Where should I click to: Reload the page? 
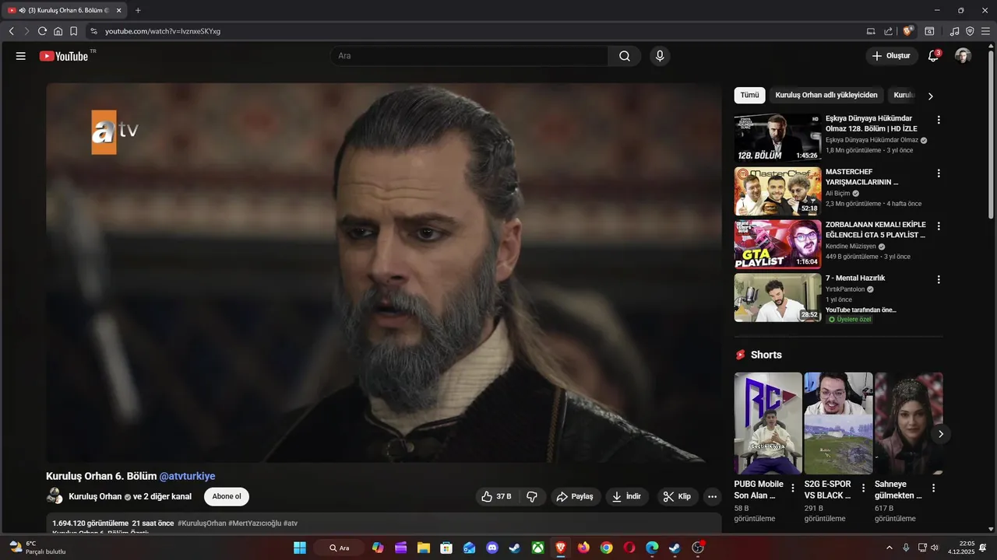pyautogui.click(x=42, y=31)
